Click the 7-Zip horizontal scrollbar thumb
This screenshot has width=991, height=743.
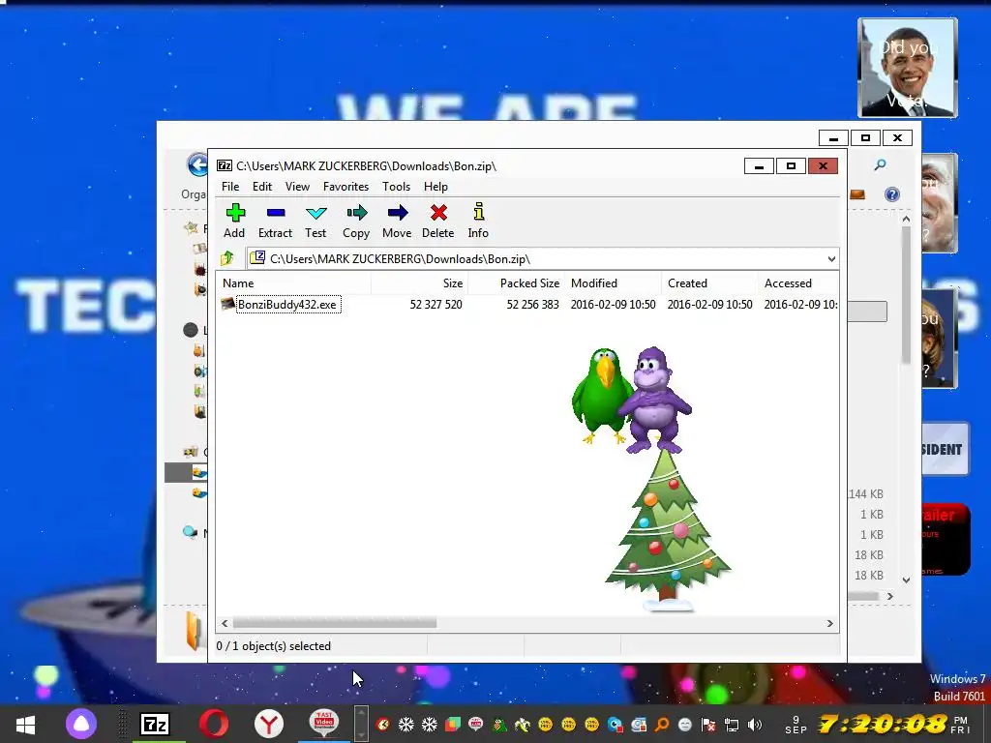334,623
